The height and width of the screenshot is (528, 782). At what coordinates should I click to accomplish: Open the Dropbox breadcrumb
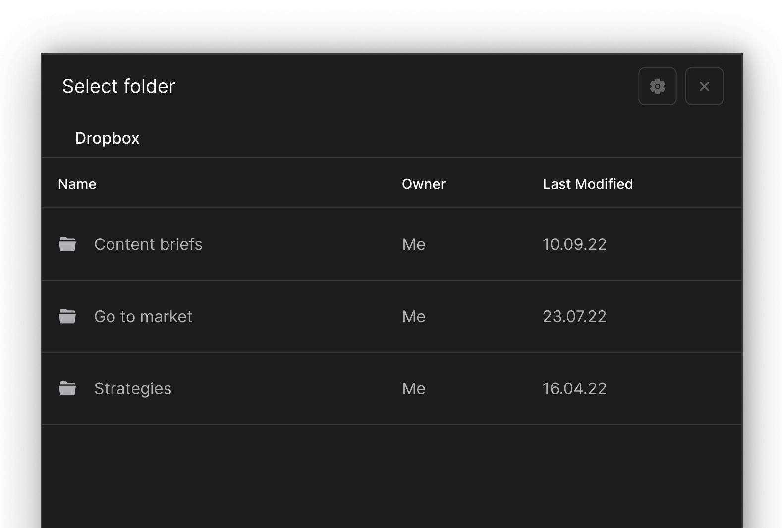tap(108, 138)
